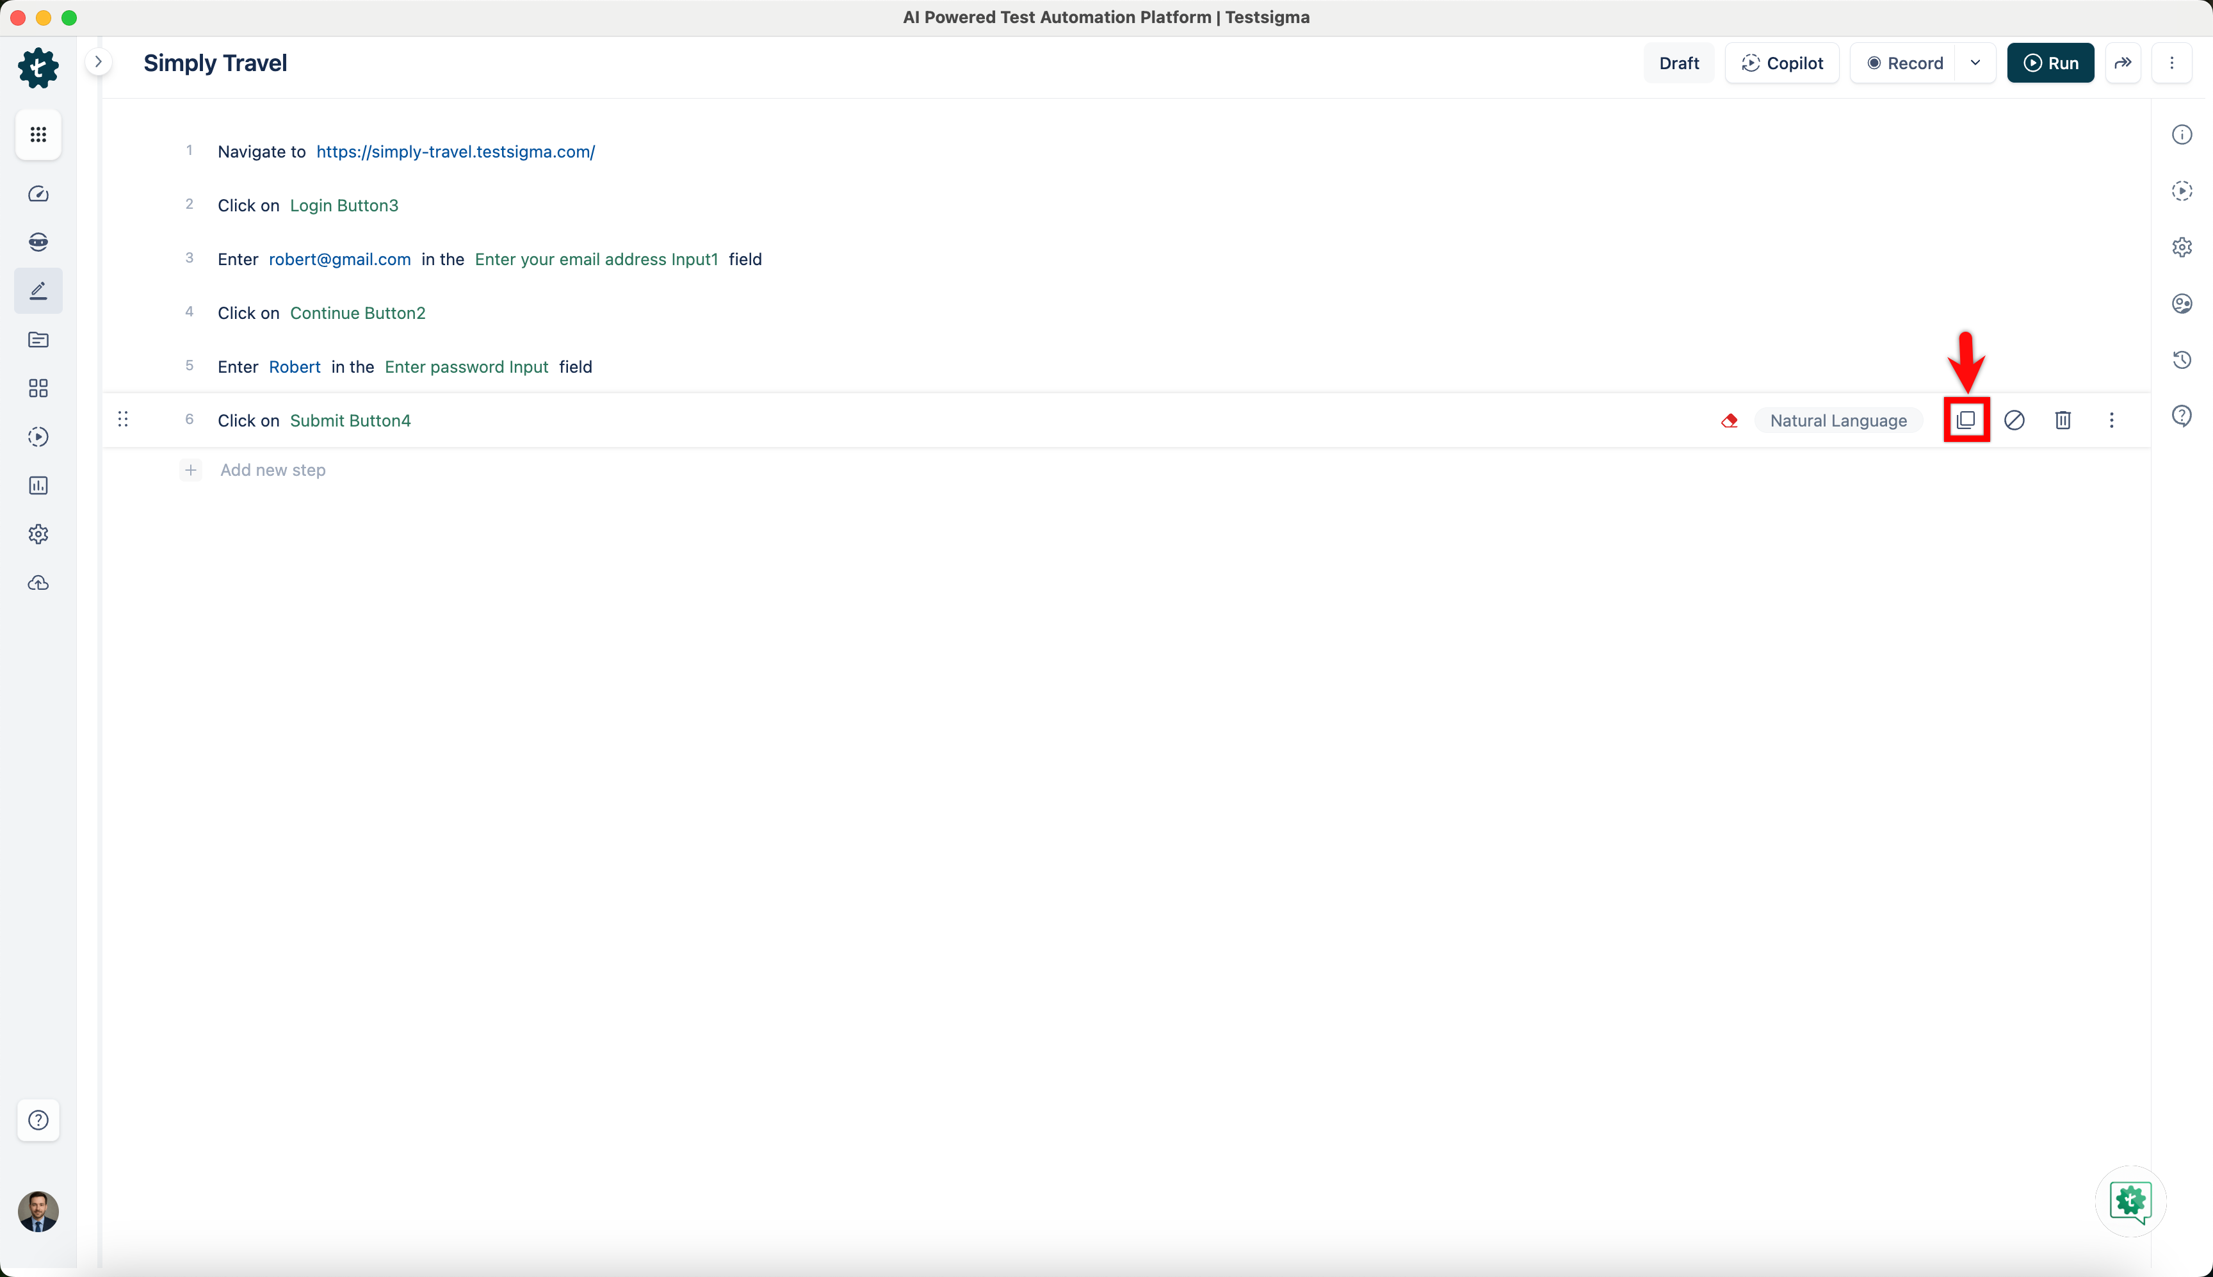The height and width of the screenshot is (1277, 2213).
Task: Open the history icon in right panel
Action: tap(2182, 359)
